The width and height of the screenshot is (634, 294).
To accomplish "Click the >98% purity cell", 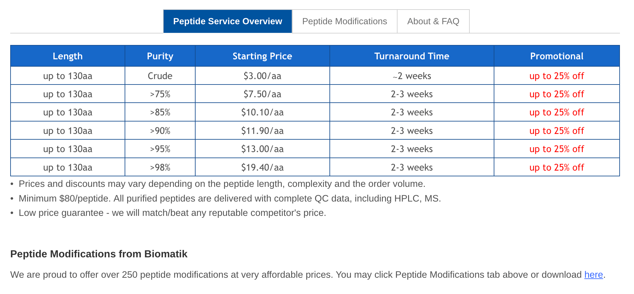I will coord(160,167).
